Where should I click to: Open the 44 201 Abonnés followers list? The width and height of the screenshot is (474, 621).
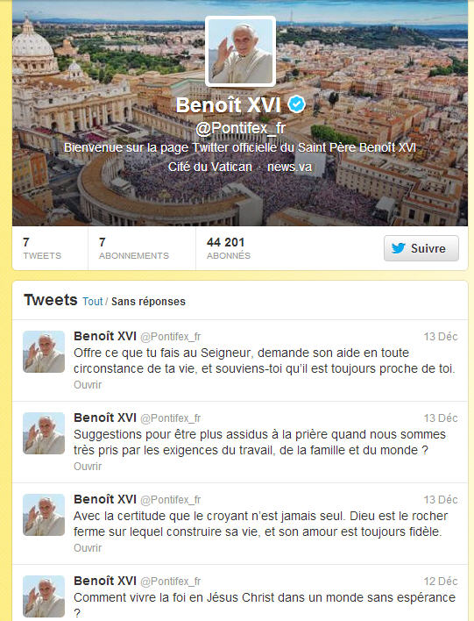click(229, 248)
